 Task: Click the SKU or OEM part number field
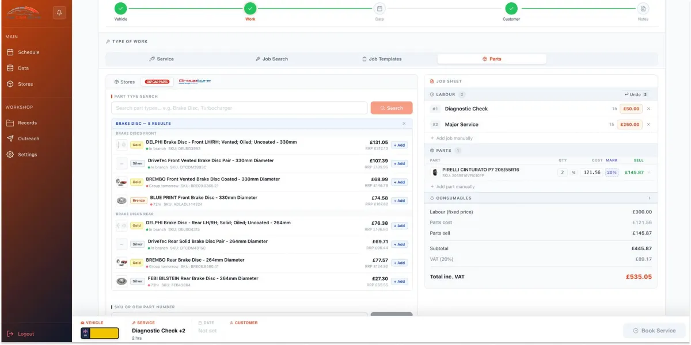(239, 315)
